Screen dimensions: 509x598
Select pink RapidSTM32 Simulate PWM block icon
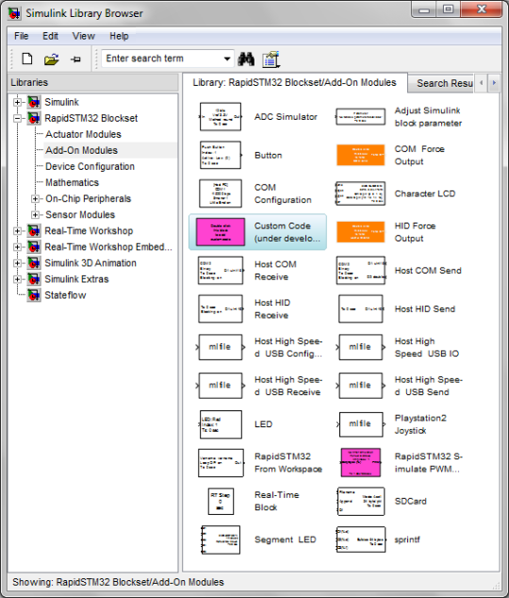(x=360, y=462)
